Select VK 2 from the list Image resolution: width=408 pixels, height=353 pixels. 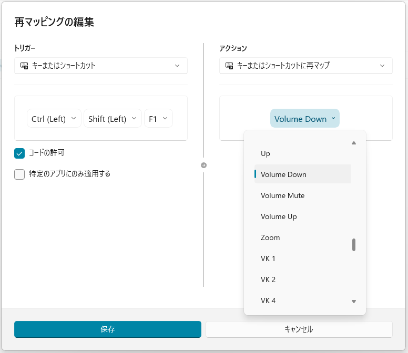pos(302,279)
